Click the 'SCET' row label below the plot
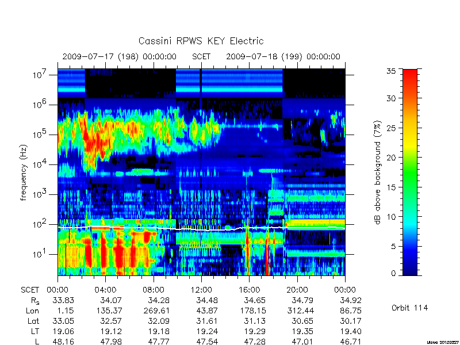460x345 pixels. (x=30, y=290)
